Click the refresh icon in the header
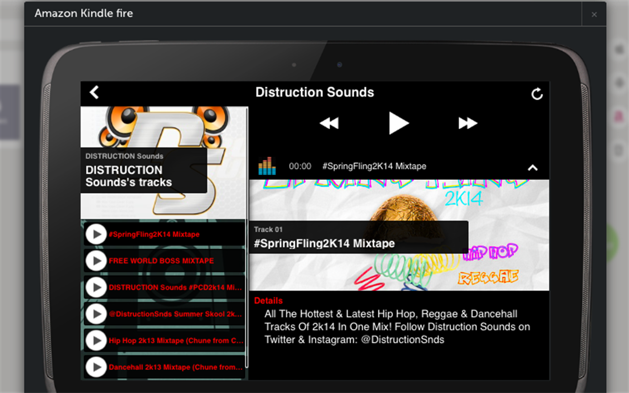The image size is (629, 393). (x=537, y=94)
